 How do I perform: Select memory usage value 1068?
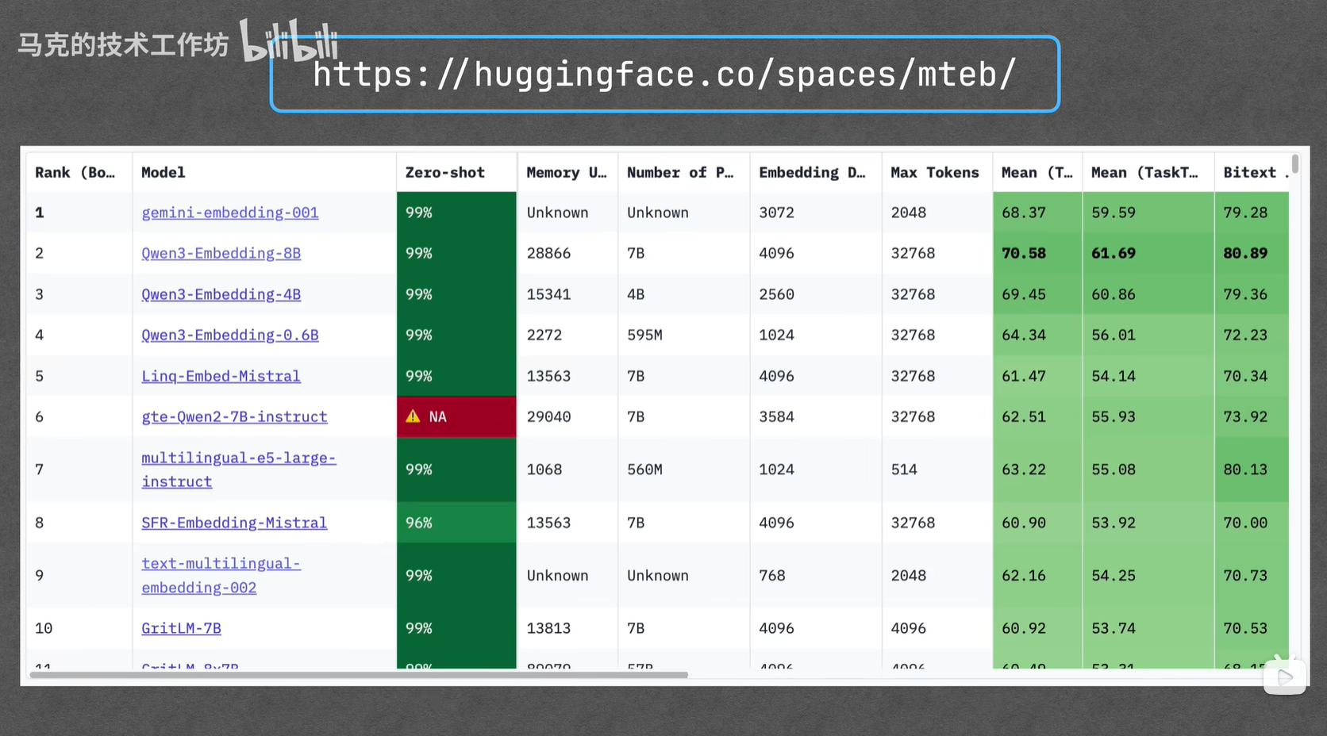(544, 470)
